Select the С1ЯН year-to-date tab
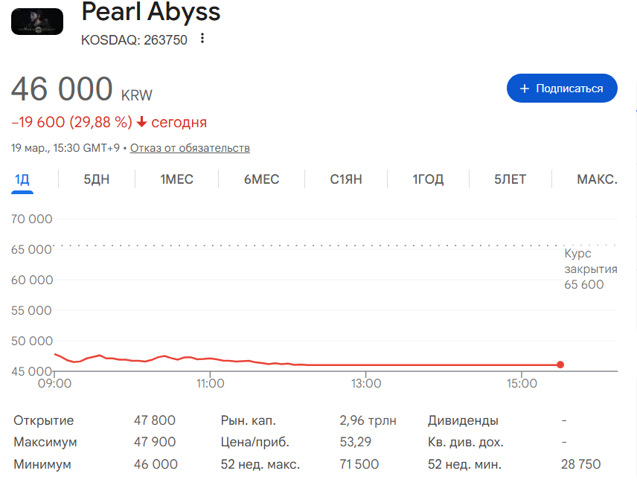 click(346, 179)
